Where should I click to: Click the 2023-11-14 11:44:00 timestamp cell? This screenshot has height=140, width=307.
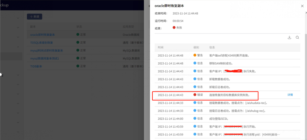[x=170, y=119]
